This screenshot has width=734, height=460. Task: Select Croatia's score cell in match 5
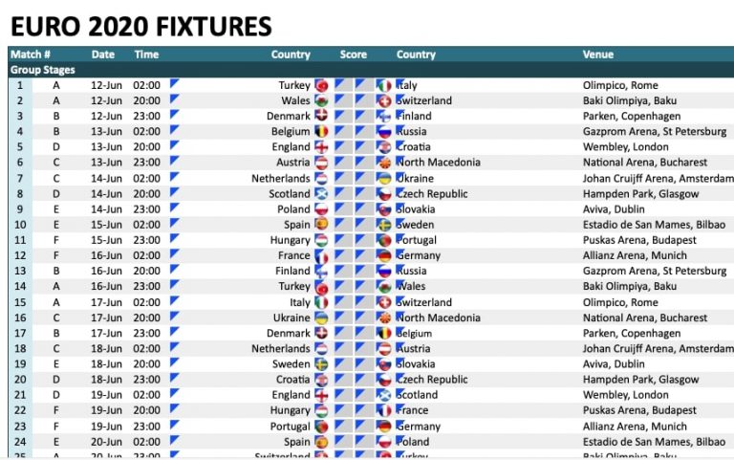click(x=364, y=146)
